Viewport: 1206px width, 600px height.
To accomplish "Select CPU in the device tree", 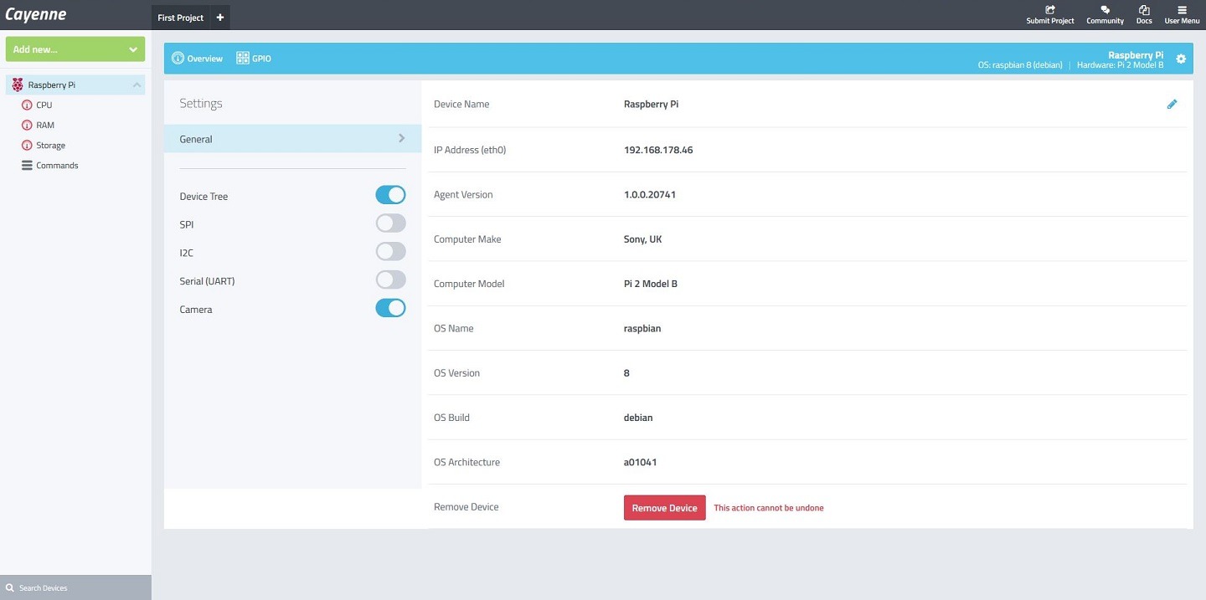I will coord(44,105).
